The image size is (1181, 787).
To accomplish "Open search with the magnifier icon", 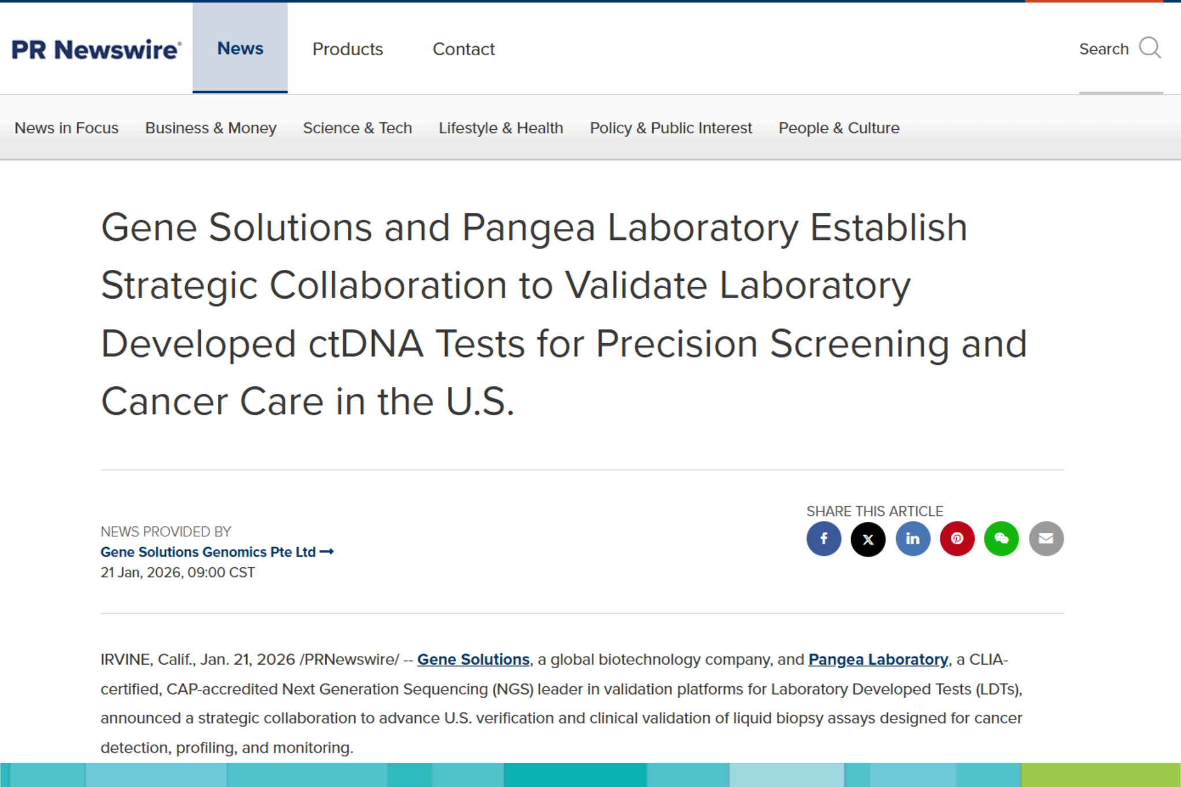I will coord(1150,48).
